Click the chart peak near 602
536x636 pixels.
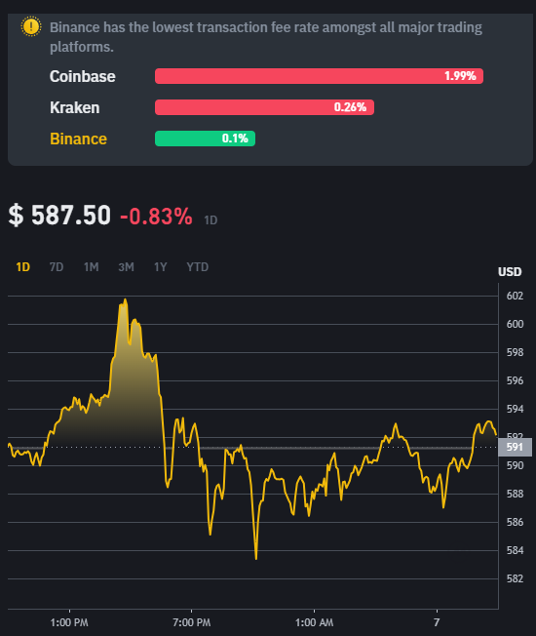pyautogui.click(x=125, y=300)
